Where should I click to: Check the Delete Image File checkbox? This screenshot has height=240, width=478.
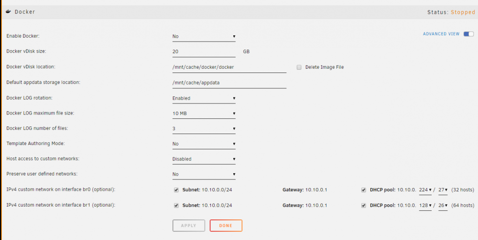[x=299, y=67]
